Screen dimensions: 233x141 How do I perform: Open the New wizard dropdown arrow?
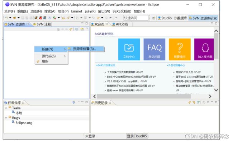10,18
